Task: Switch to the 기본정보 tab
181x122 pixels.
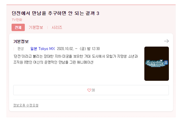Action: pyautogui.click(x=36, y=27)
